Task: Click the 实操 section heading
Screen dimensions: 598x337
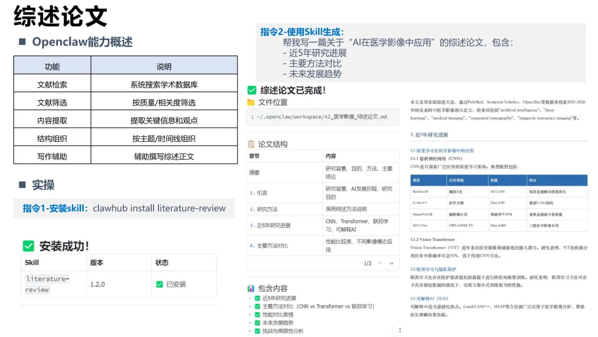Action: pos(43,185)
